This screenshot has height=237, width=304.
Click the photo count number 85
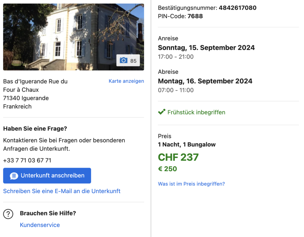(x=133, y=61)
